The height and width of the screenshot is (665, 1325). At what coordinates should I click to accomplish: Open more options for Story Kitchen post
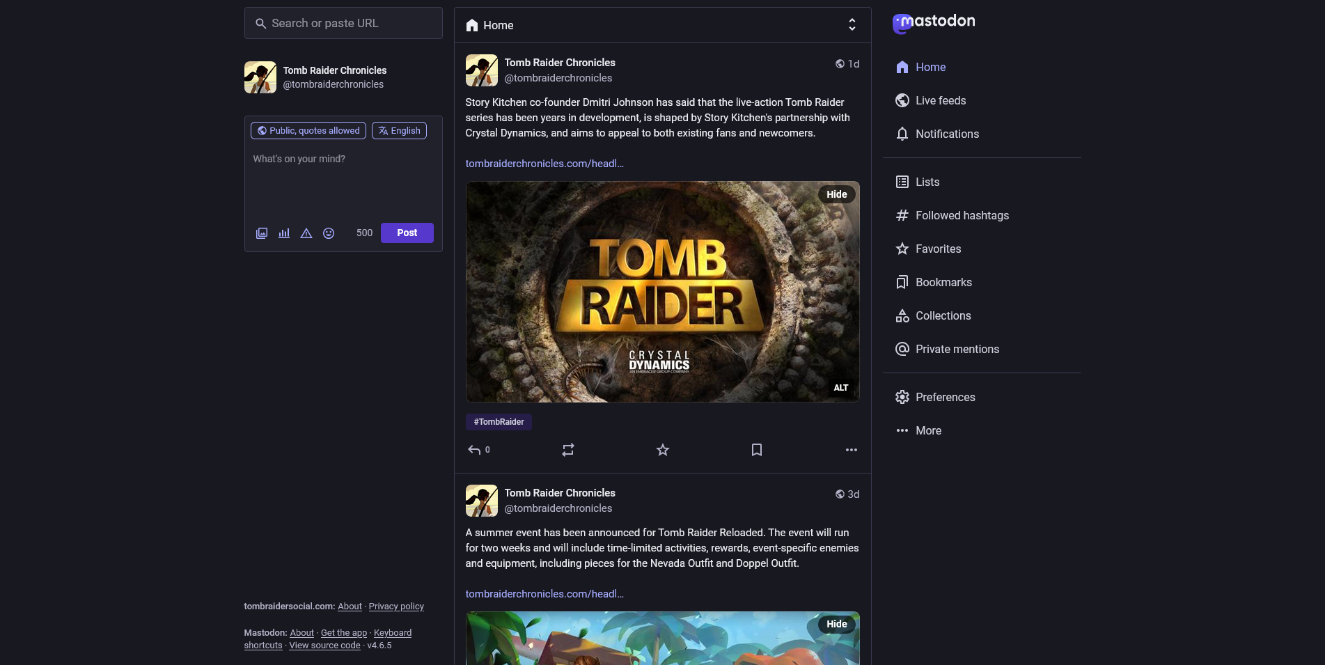(852, 450)
